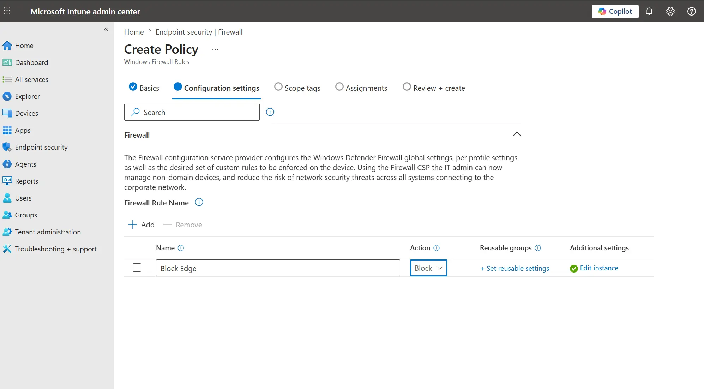Open the help panel
The width and height of the screenshot is (704, 389).
(x=691, y=11)
